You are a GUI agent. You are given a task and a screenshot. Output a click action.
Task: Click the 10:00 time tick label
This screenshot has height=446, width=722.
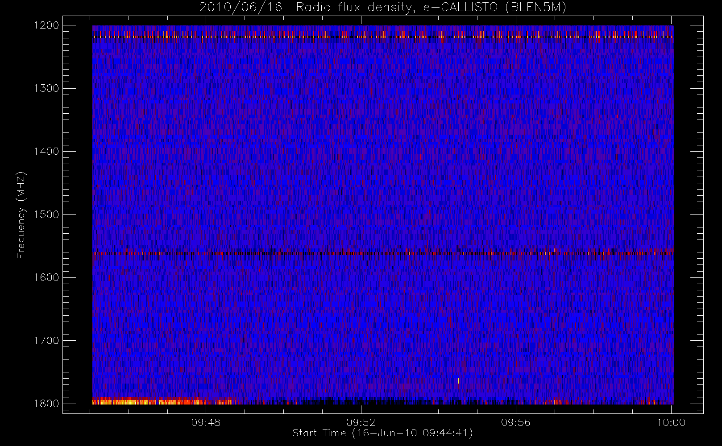[671, 422]
